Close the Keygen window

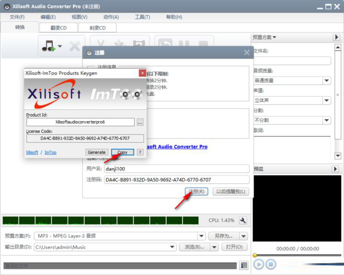click(x=142, y=73)
